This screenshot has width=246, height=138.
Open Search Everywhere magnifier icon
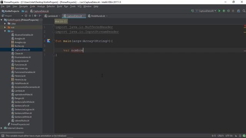(244, 11)
